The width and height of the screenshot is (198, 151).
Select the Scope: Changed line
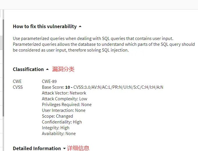pos(57,116)
